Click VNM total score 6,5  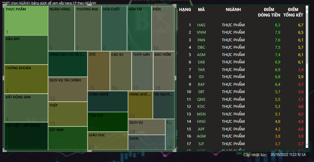pos(300,32)
